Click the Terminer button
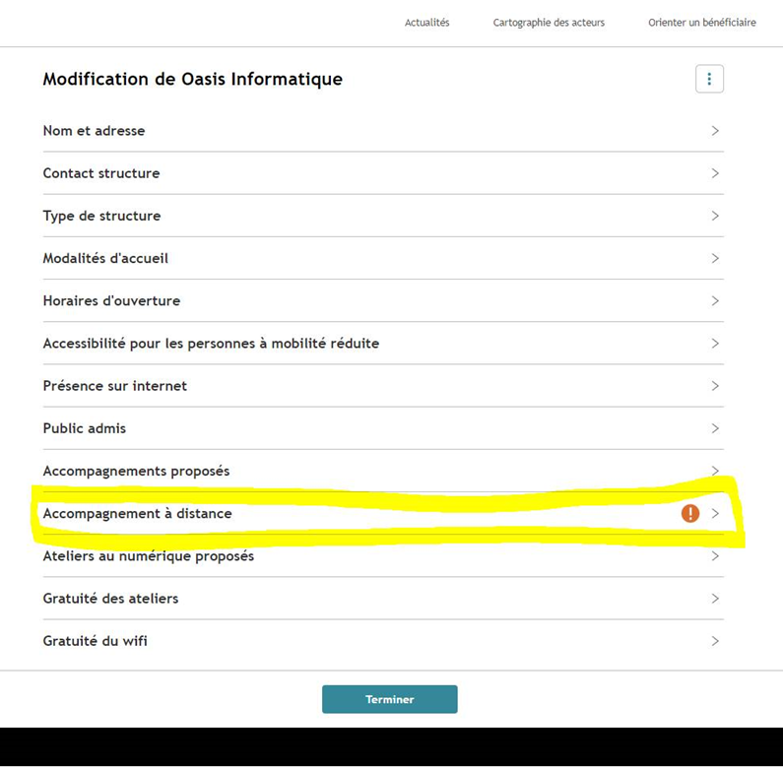Screen dimensions: 783x768 [x=389, y=699]
